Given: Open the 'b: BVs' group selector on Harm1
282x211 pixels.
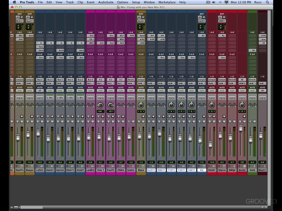Looking at the screenshot, I should (x=50, y=98).
